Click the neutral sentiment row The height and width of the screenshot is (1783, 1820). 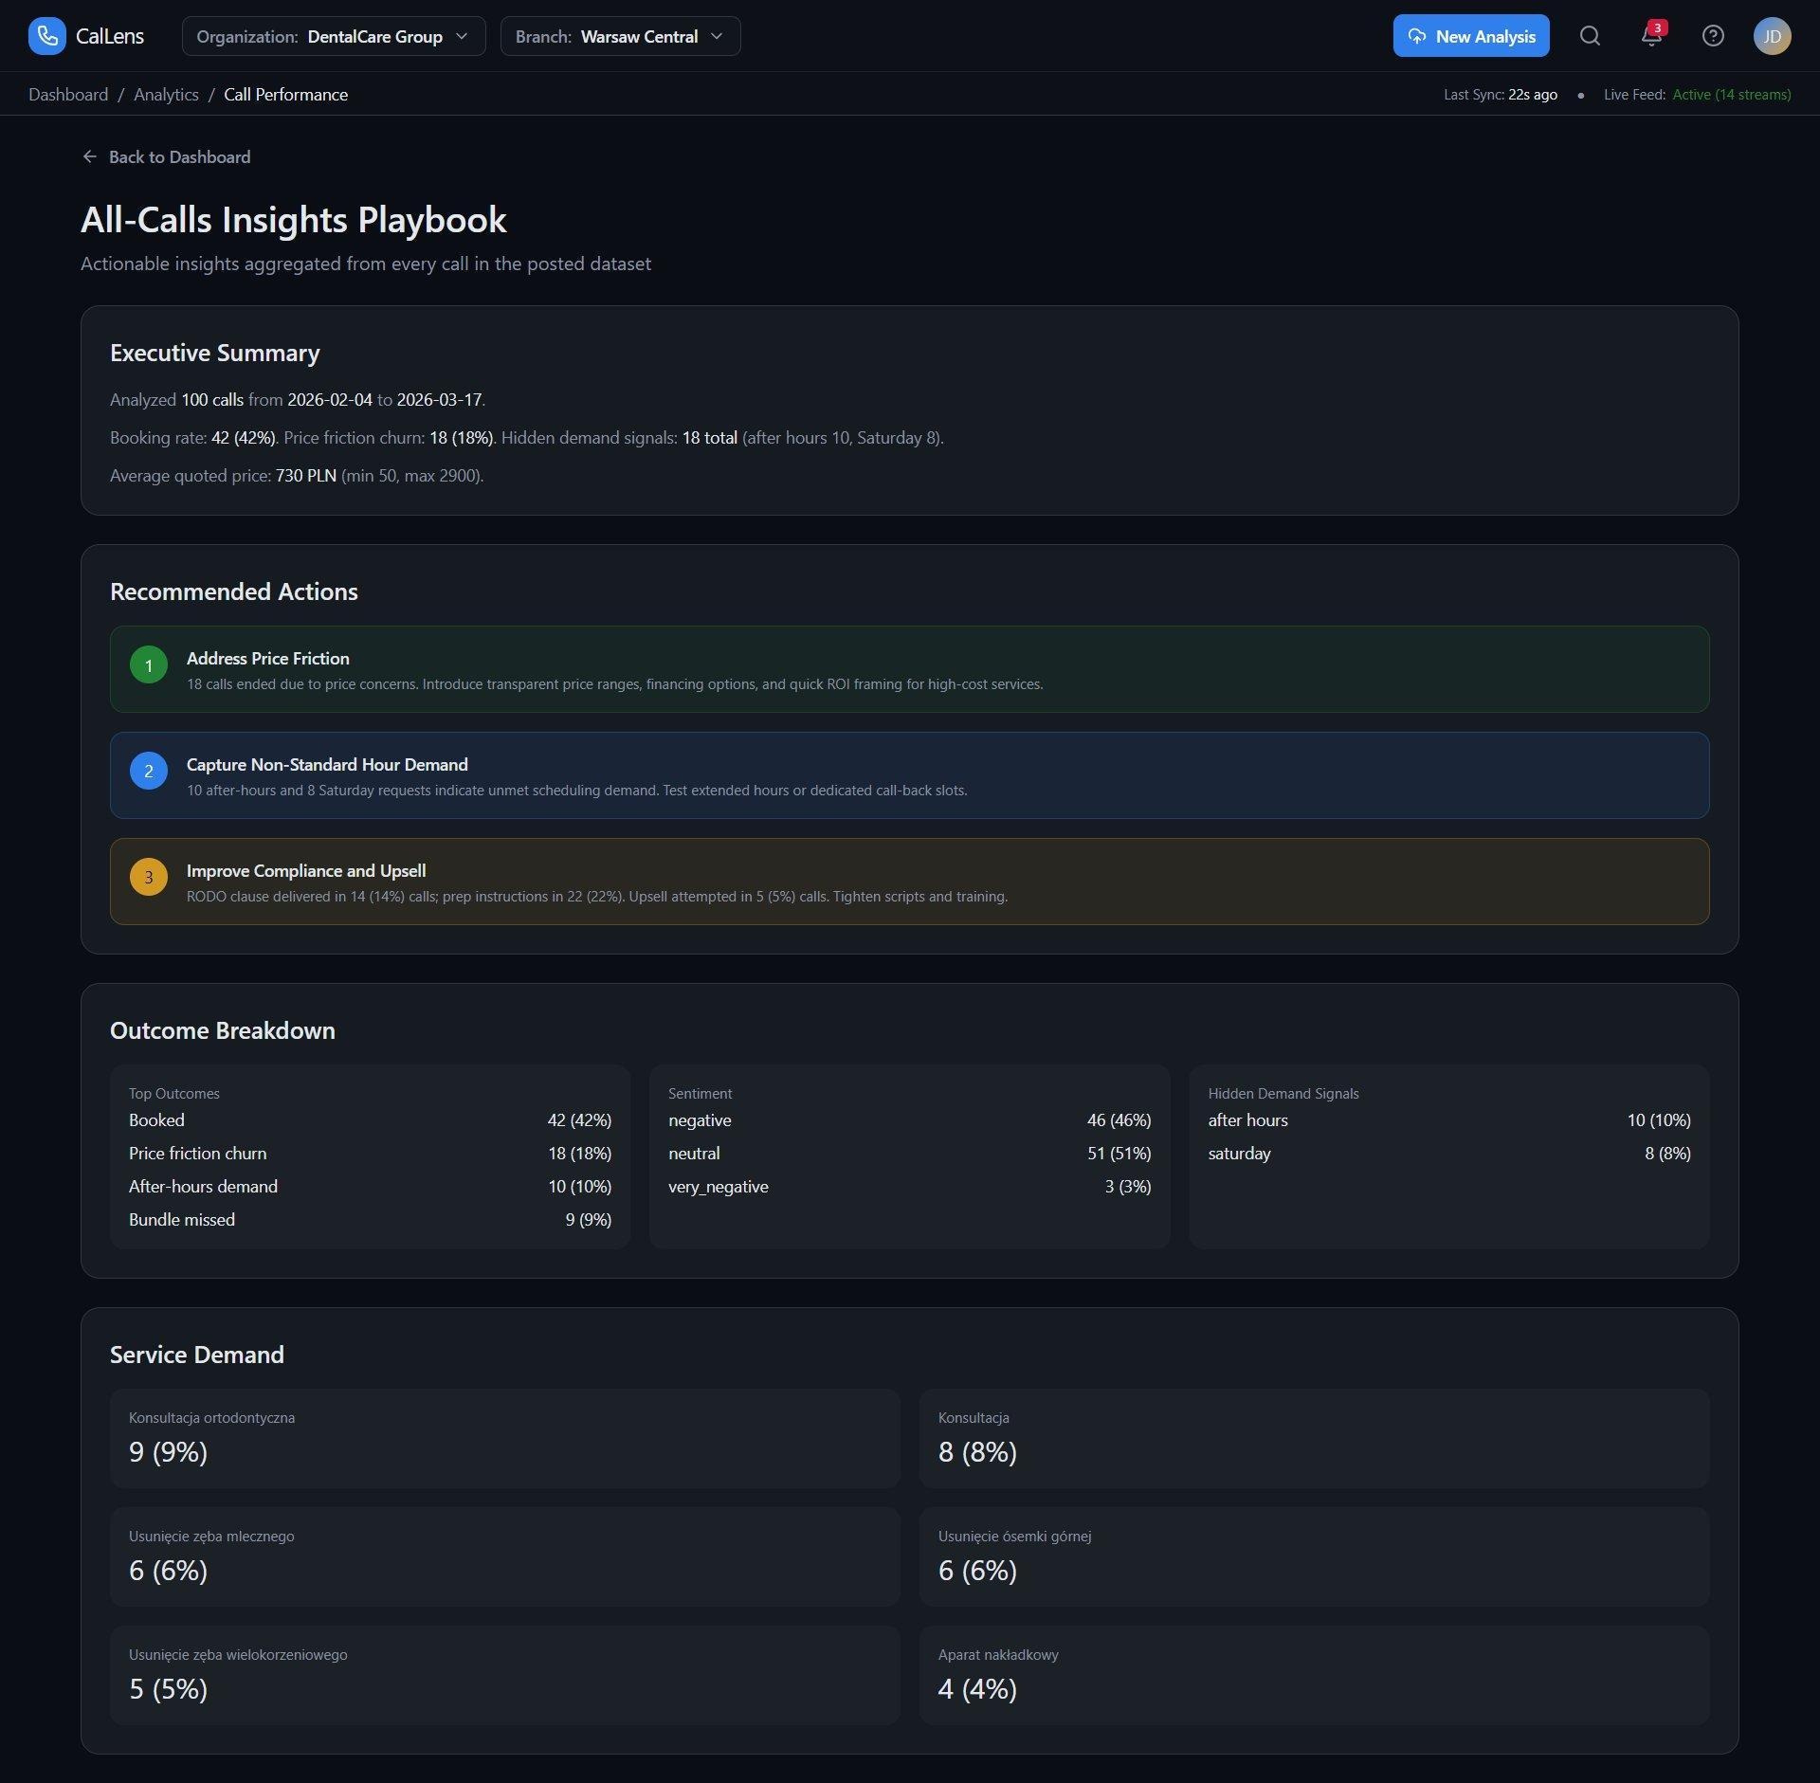[909, 1154]
